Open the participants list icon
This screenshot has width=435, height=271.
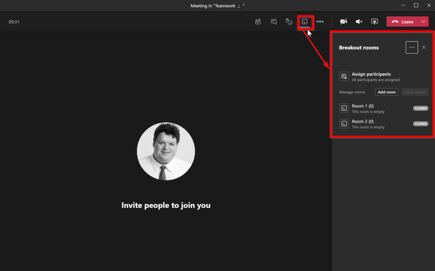[258, 22]
